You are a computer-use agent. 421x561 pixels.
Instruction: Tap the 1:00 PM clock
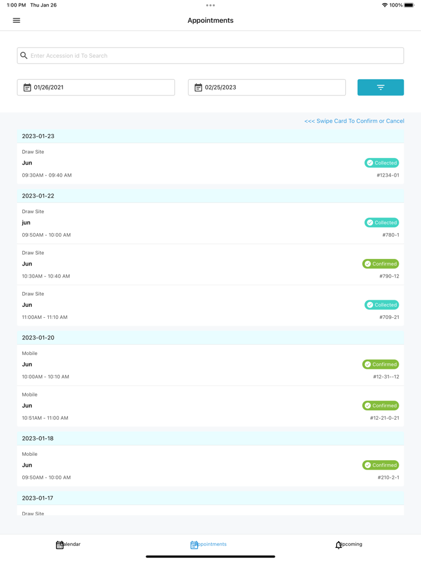click(16, 5)
